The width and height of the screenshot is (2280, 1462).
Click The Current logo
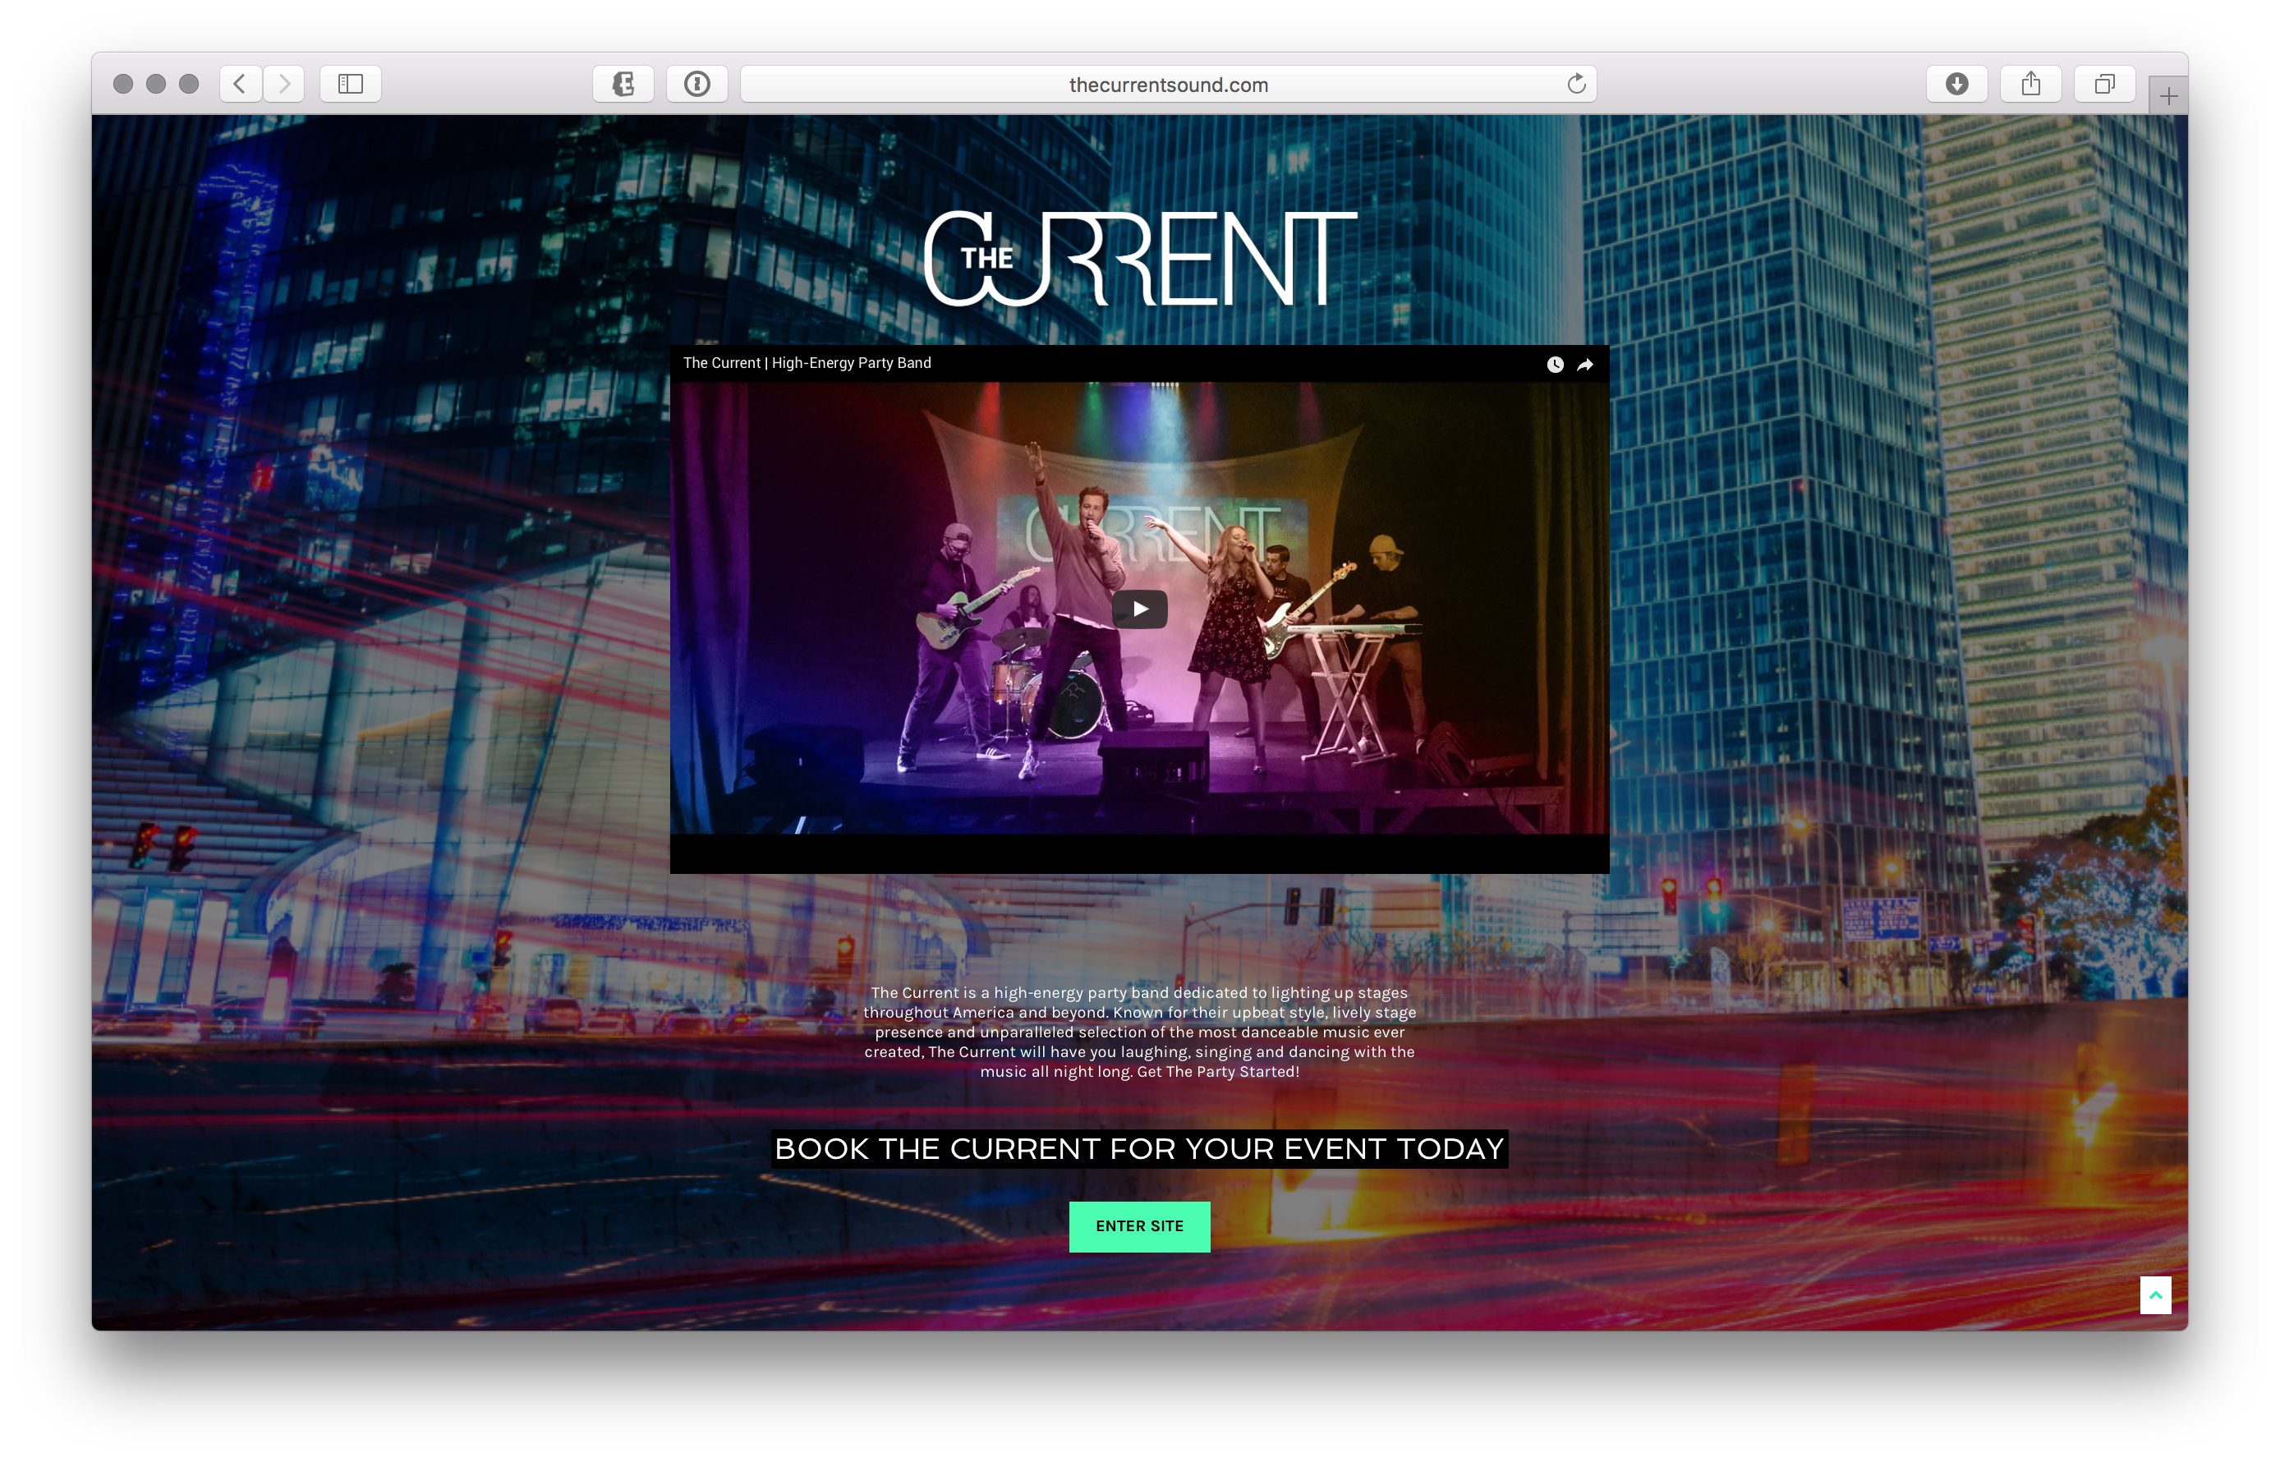pyautogui.click(x=1139, y=258)
